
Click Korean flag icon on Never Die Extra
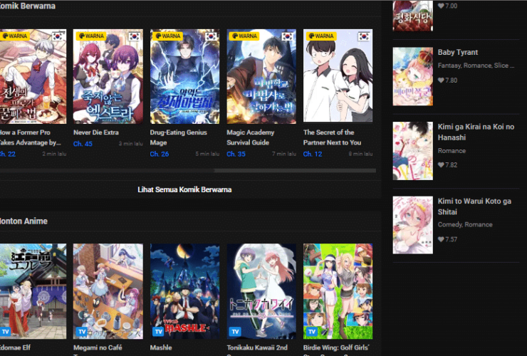(x=134, y=36)
